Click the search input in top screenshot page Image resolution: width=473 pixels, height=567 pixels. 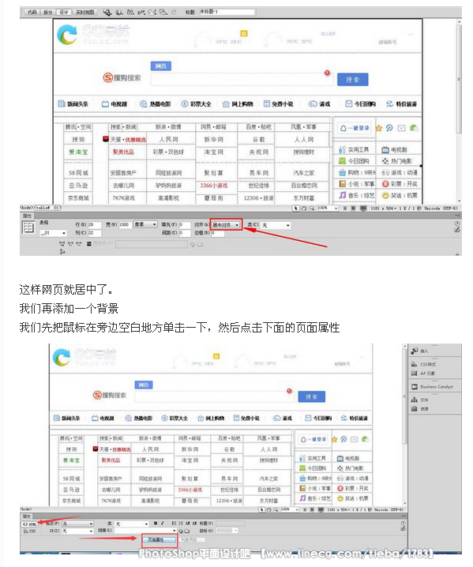[241, 80]
